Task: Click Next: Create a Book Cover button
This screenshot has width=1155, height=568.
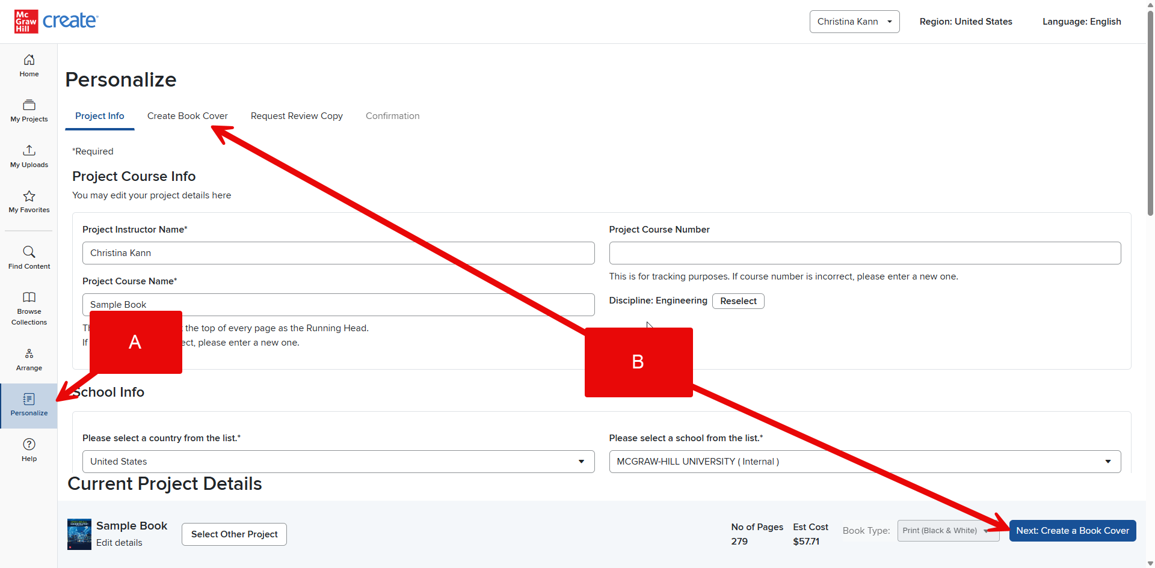Action: (x=1073, y=531)
